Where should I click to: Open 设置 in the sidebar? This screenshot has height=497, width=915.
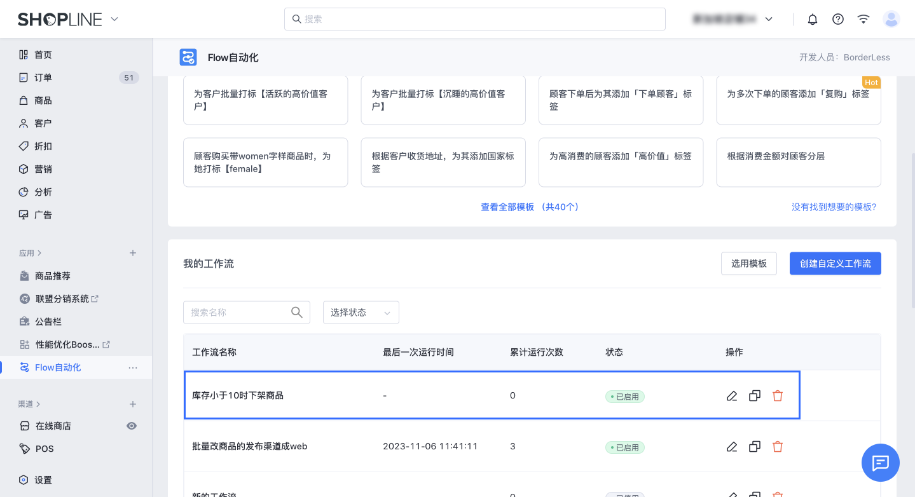click(x=43, y=480)
